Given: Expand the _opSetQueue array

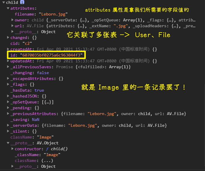Looking at the screenshot, I should [x=8, y=102].
